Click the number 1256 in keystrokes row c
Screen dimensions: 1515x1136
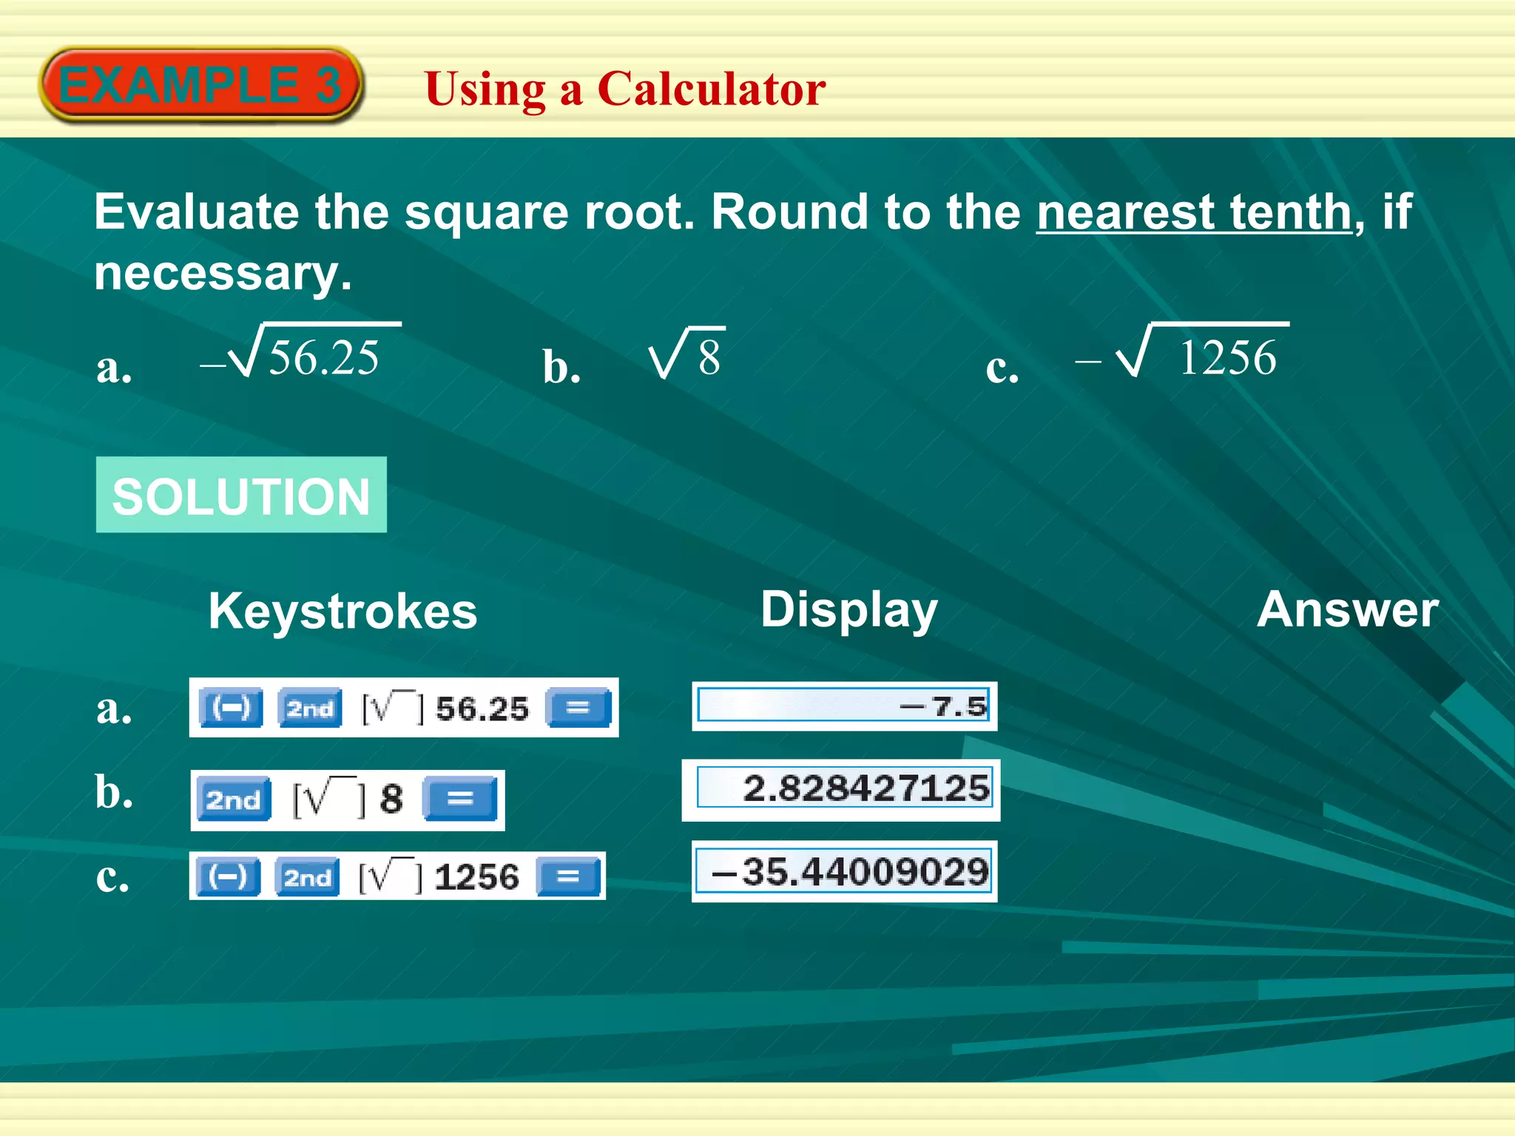pos(477,877)
